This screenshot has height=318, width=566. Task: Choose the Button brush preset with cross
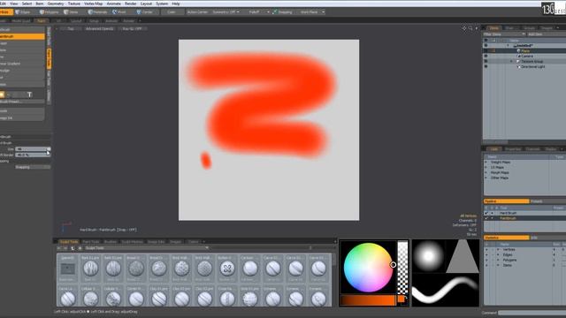tap(227, 269)
